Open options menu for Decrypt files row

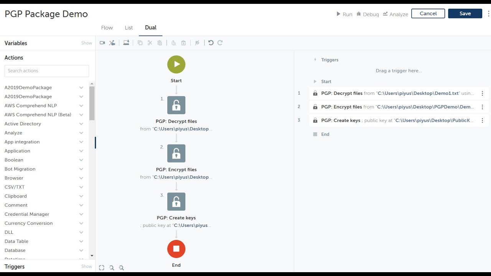[x=482, y=94]
